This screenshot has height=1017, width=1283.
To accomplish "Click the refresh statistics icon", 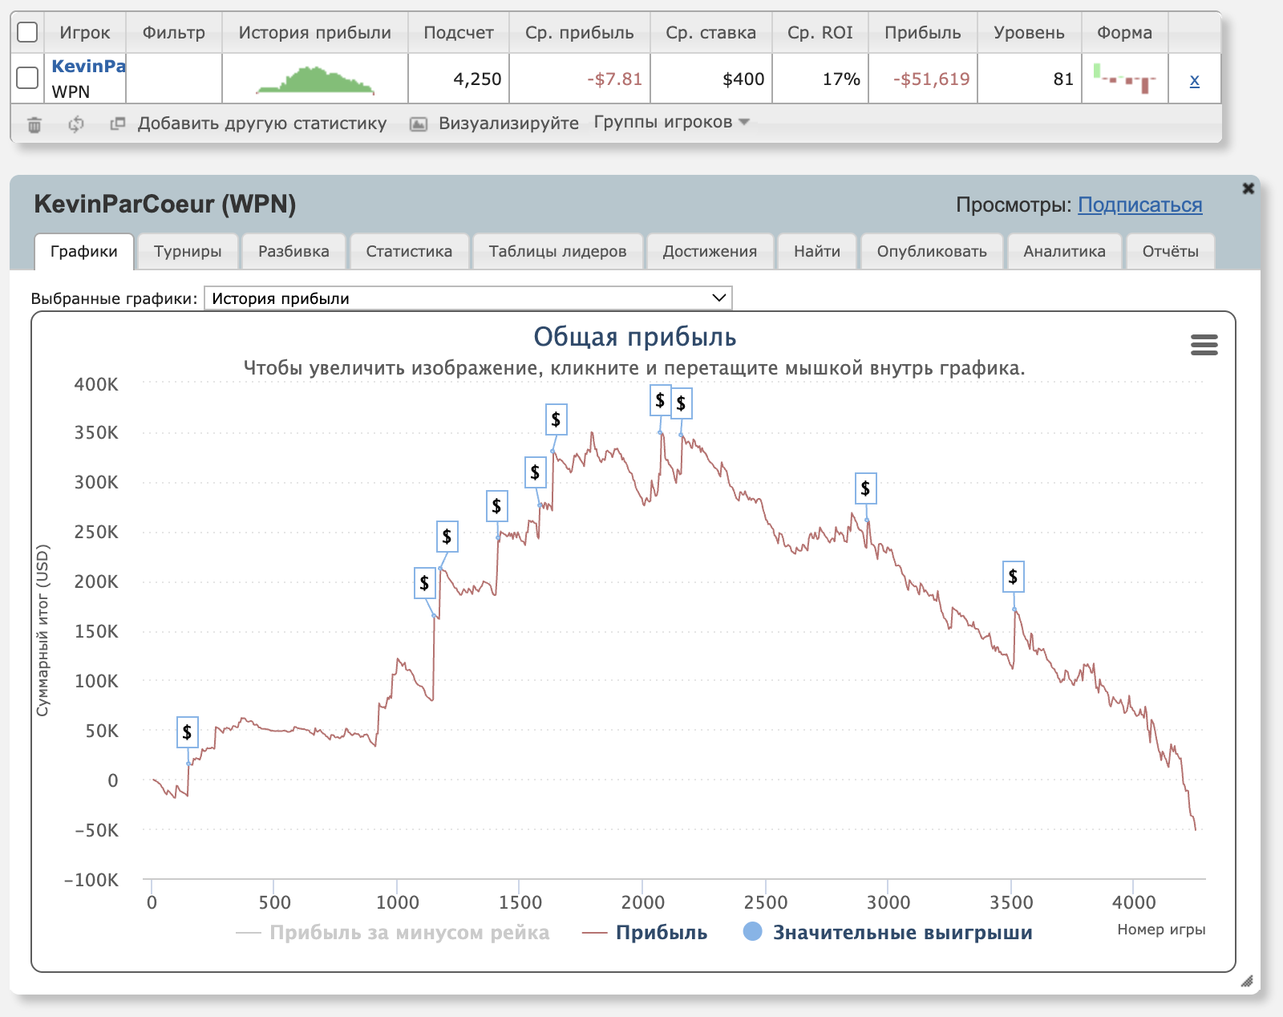I will [76, 124].
